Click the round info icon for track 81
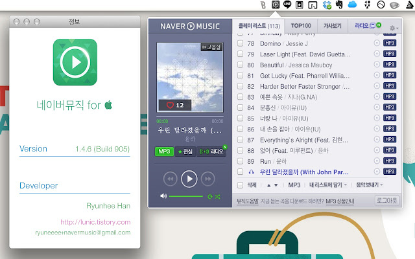 pyautogui.click(x=377, y=75)
